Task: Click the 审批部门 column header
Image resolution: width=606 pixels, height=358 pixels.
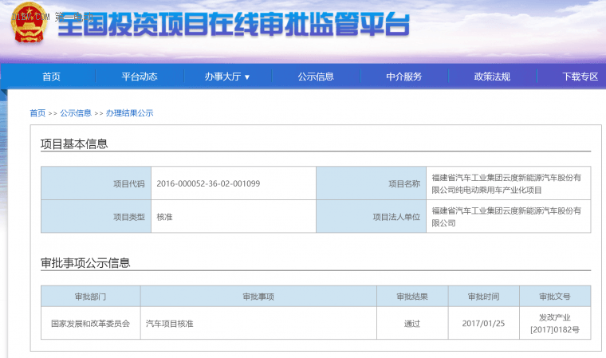Action: pyautogui.click(x=90, y=297)
